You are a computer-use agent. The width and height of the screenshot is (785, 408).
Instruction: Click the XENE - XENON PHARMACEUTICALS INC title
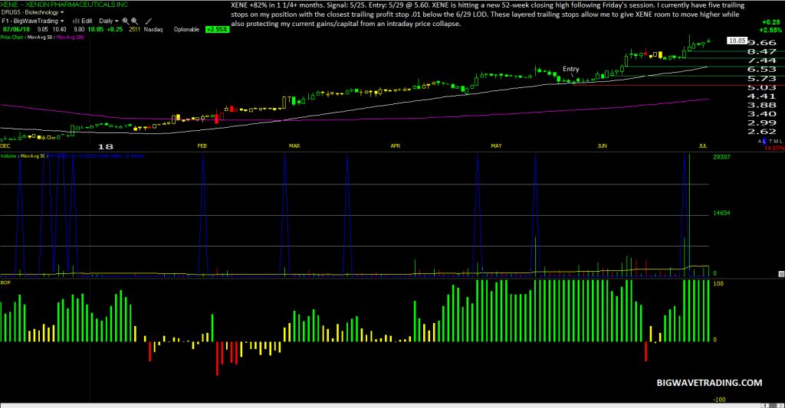tap(64, 4)
